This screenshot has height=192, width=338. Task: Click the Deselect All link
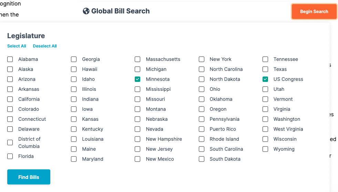click(x=45, y=46)
